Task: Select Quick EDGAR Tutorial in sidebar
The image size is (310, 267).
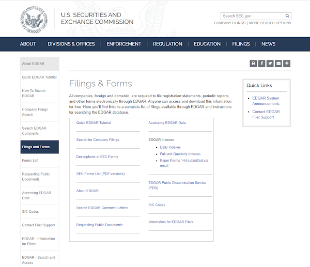Action: pos(40,77)
